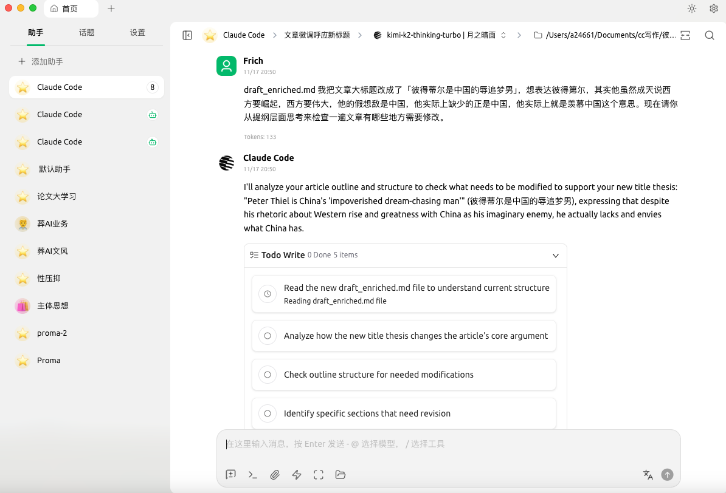The image size is (726, 493).
Task: Collapse the Todo Write panel chevron
Action: click(555, 256)
